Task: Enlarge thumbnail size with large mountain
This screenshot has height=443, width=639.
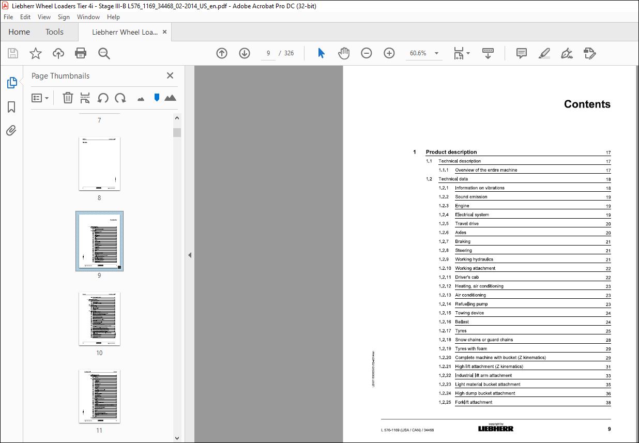Action: click(x=170, y=98)
